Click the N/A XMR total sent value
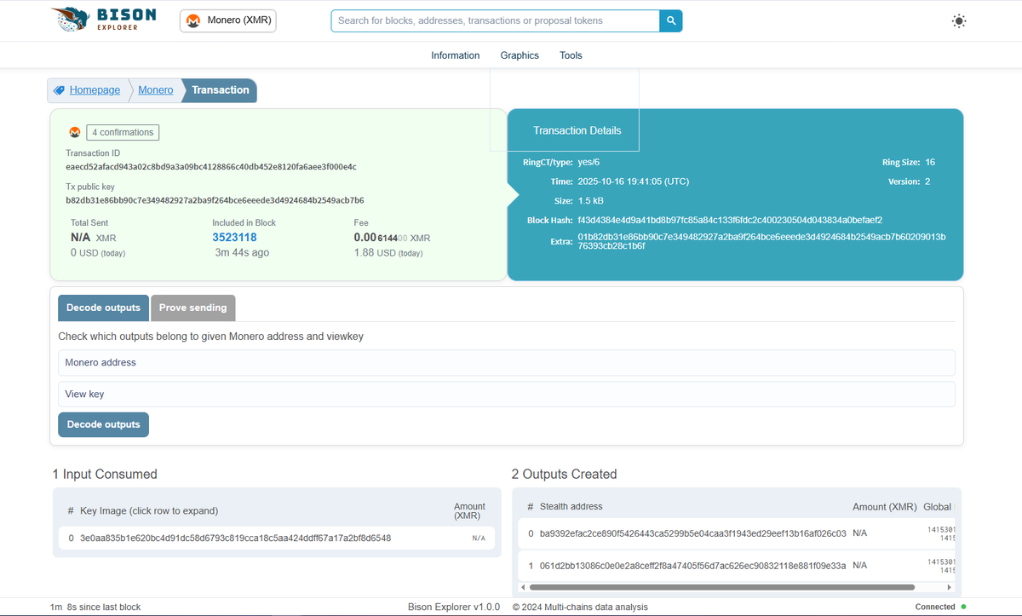1022x616 pixels. pyautogui.click(x=93, y=239)
